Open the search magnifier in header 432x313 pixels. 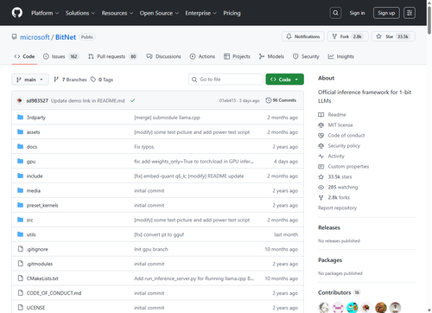335,13
